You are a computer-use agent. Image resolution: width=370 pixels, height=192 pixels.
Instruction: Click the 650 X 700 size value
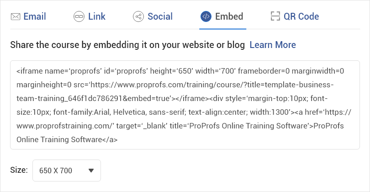tap(56, 171)
